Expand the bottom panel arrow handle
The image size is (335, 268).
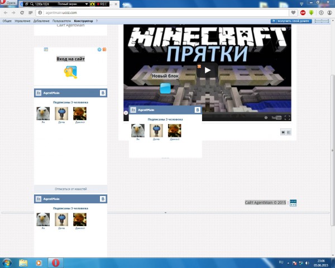pyautogui.click(x=165, y=213)
